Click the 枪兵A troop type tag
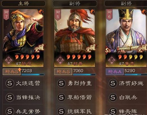This screenshot has width=147, height=115. 115,72
